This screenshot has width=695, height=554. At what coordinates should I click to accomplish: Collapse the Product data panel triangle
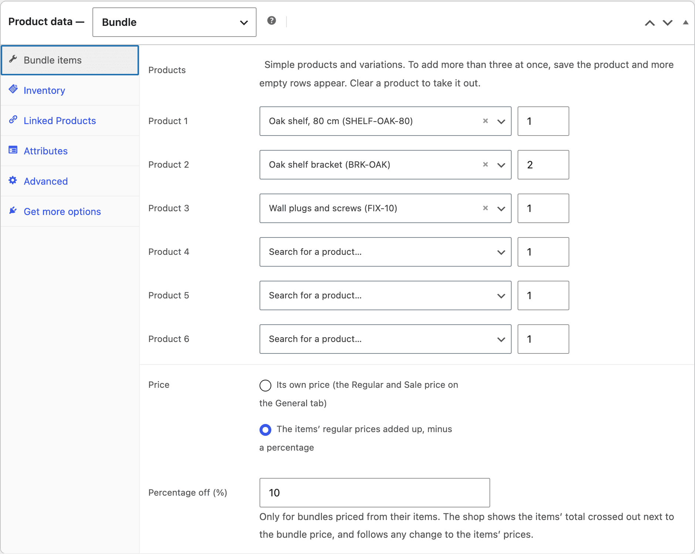pyautogui.click(x=686, y=23)
